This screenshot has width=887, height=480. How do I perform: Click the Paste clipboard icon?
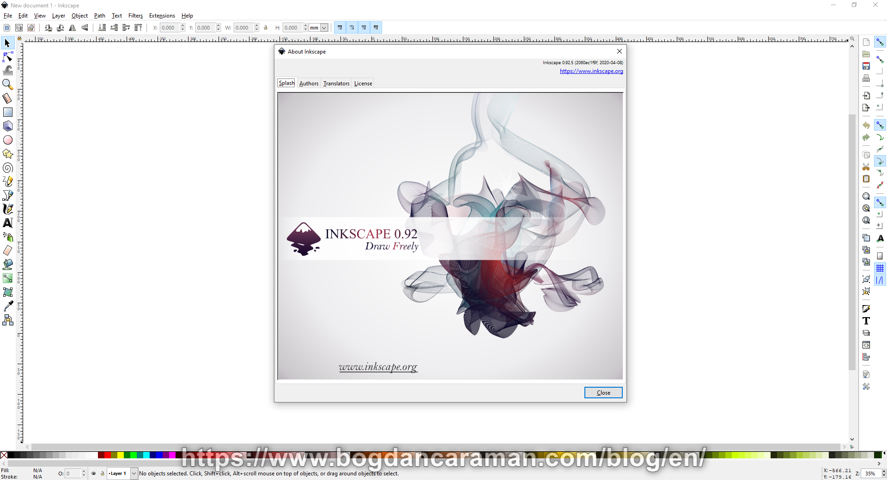tap(866, 179)
